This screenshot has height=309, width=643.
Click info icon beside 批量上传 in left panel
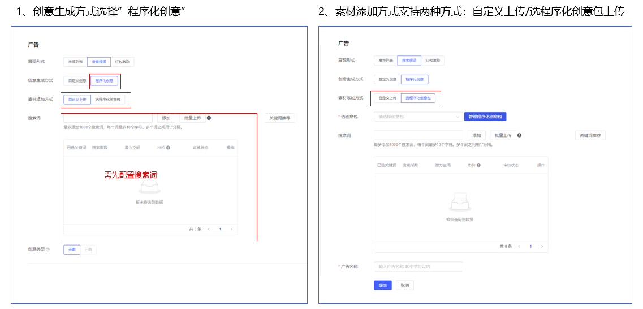tap(209, 118)
